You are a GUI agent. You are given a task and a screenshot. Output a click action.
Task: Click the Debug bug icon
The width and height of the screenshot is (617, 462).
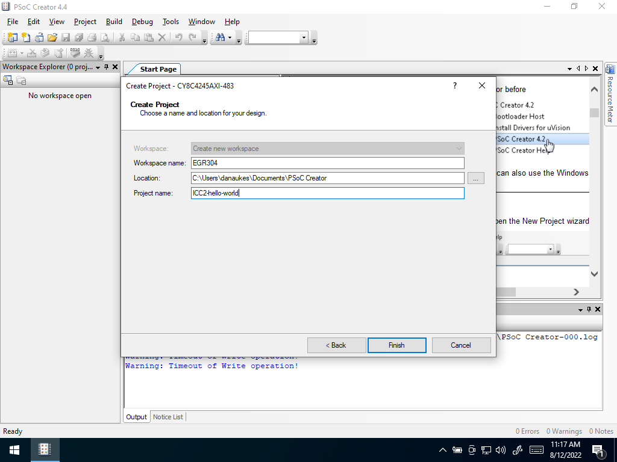click(89, 53)
